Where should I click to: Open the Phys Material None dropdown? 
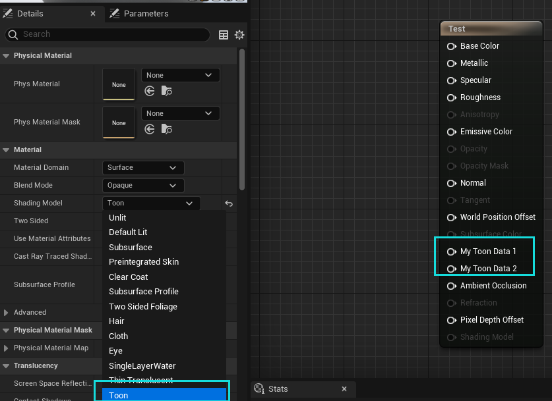click(x=180, y=75)
